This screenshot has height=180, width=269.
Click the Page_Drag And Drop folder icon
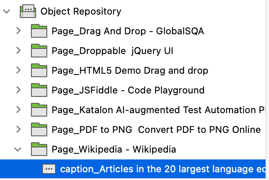(39, 31)
